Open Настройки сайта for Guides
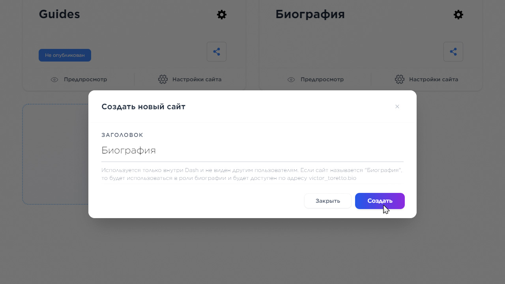Viewport: 505px width, 284px height. (197, 79)
